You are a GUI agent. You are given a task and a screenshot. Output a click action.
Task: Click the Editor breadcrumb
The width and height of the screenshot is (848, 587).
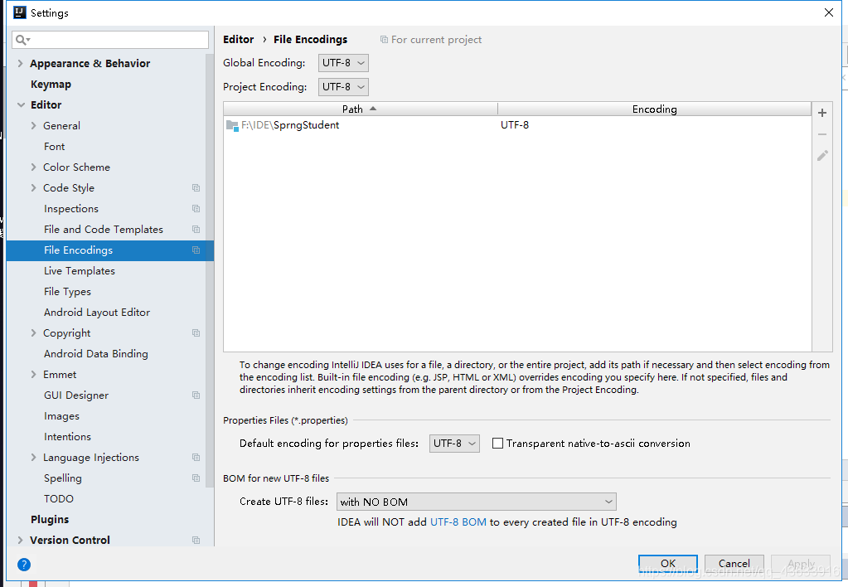pyautogui.click(x=239, y=40)
